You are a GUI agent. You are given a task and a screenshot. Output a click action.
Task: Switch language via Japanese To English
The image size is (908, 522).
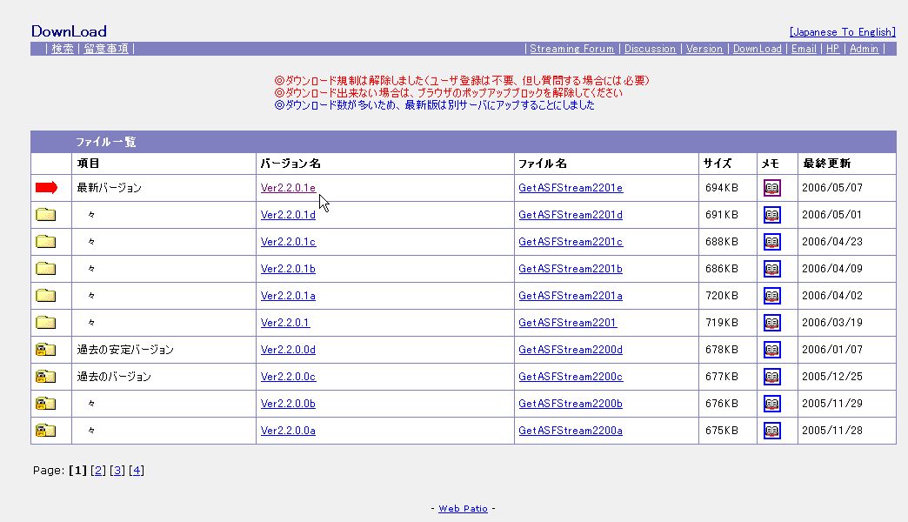[842, 32]
